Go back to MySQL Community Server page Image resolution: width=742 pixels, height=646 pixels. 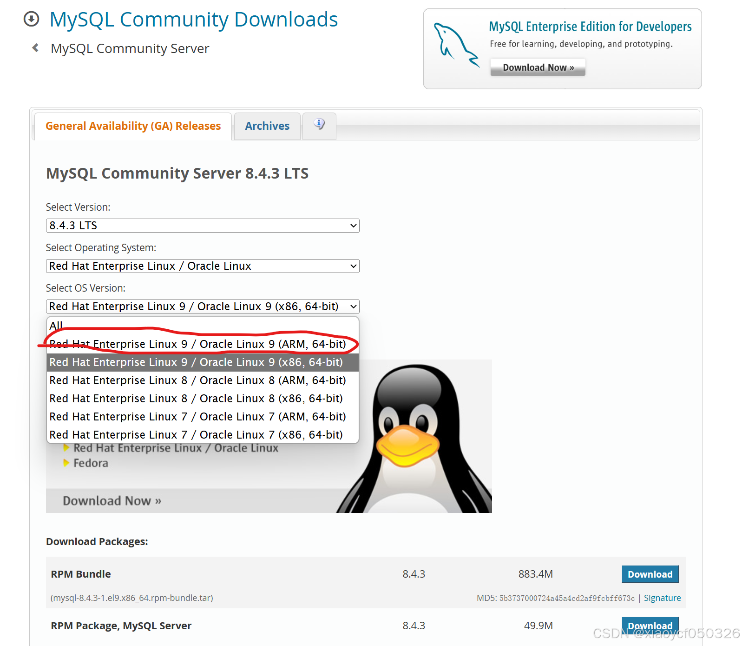[x=130, y=48]
